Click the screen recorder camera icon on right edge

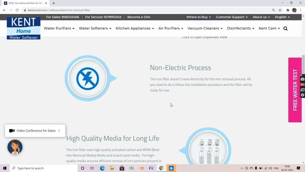303,79
